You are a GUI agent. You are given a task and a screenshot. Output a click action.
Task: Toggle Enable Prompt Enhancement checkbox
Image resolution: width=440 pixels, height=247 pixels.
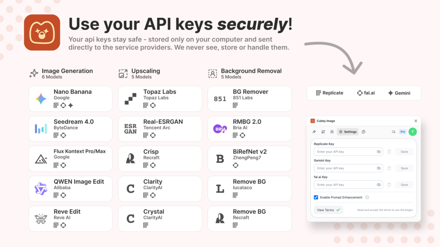316,198
